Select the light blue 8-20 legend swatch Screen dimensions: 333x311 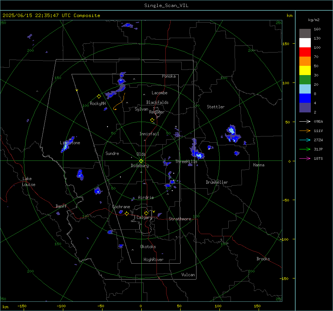[x=305, y=89]
